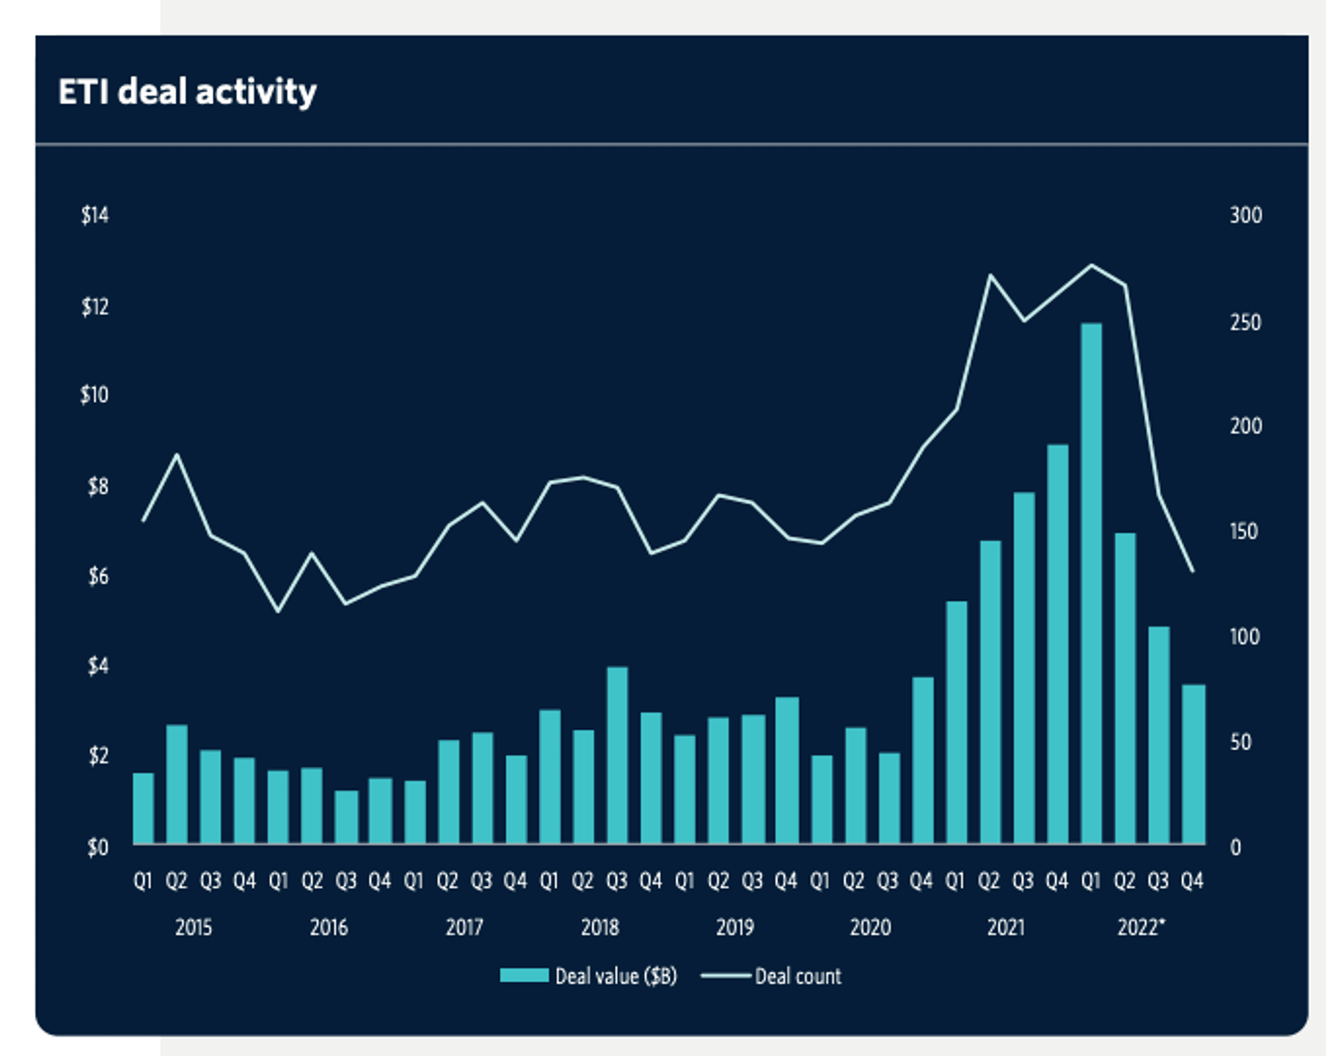Click the Q2 label under 2021
The width and height of the screenshot is (1326, 1056).
(989, 881)
